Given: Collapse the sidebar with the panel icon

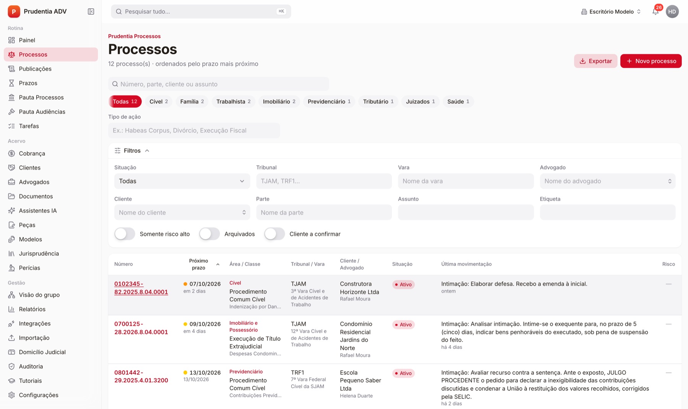Looking at the screenshot, I should tap(91, 11).
